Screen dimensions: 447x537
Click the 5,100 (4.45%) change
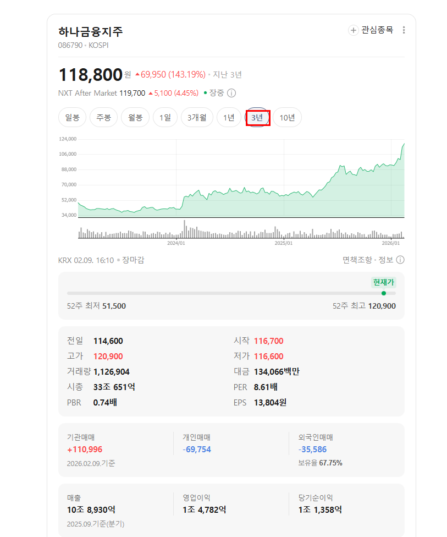coord(174,93)
